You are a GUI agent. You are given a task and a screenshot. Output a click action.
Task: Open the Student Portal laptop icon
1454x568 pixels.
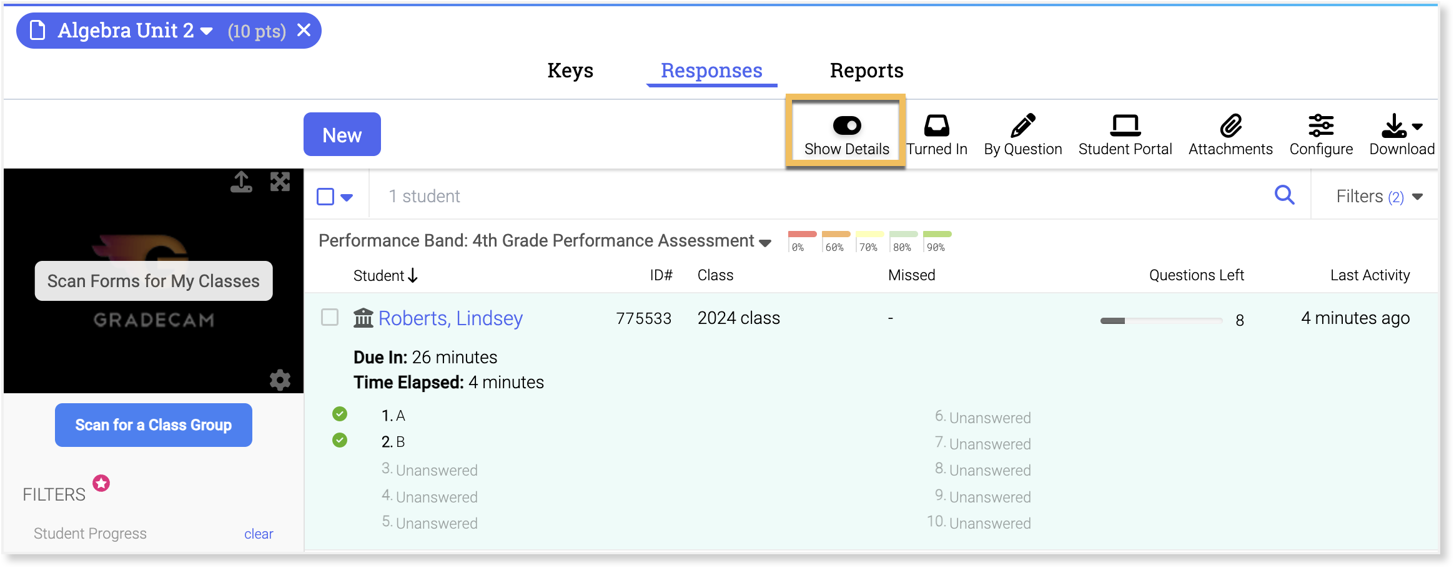[1125, 126]
